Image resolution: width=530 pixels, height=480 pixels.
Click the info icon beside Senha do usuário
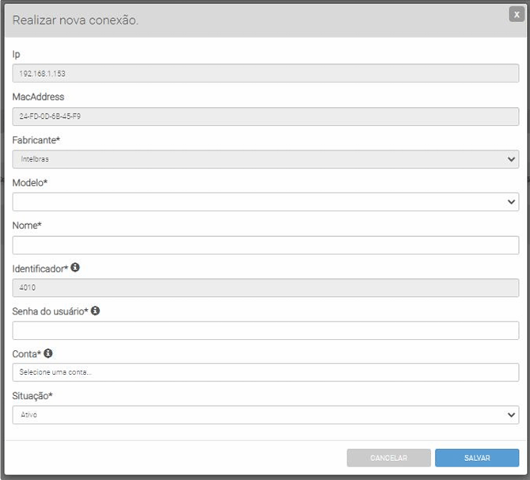(x=95, y=310)
